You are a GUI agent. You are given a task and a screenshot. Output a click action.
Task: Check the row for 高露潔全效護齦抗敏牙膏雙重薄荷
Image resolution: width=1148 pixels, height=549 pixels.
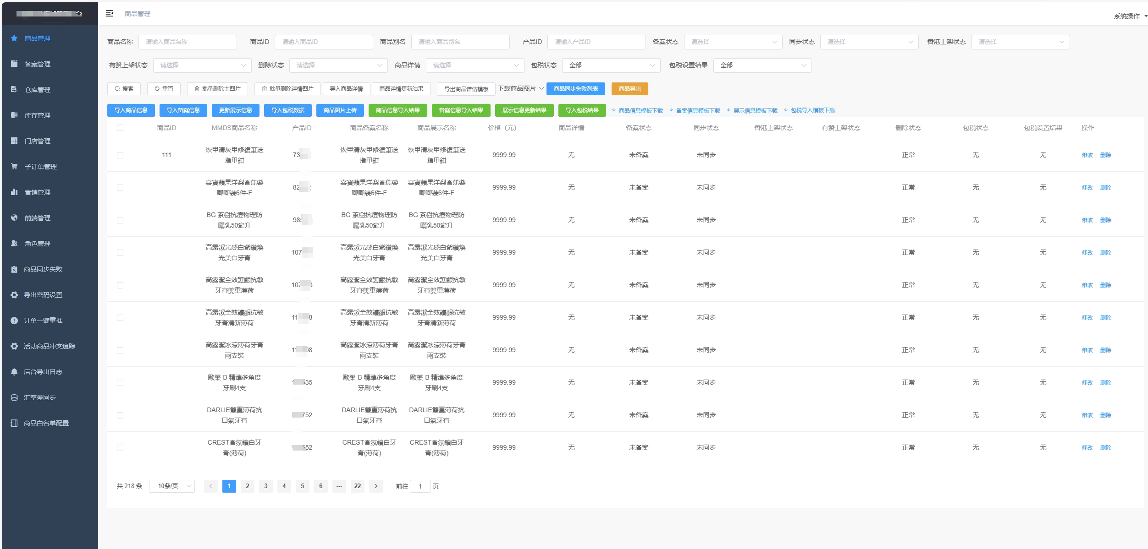pos(120,285)
